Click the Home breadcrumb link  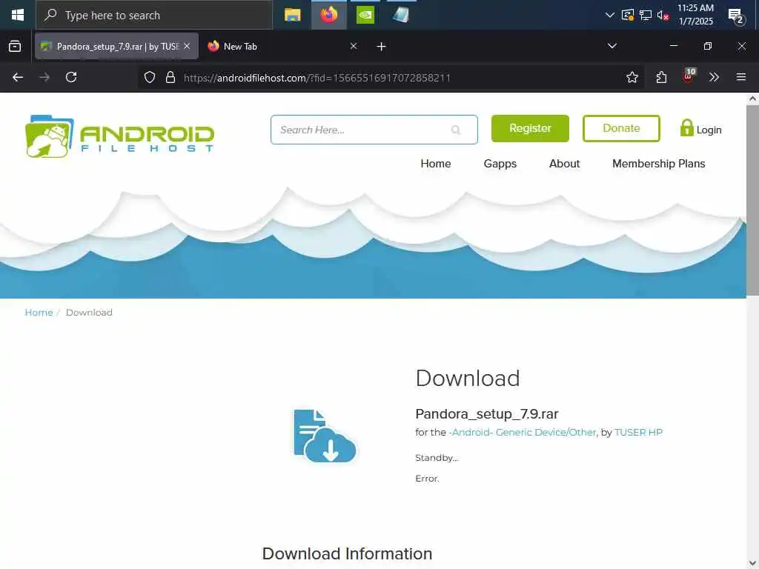coord(39,313)
